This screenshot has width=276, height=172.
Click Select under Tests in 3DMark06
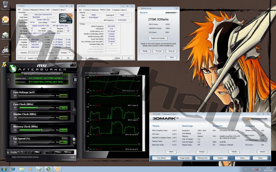[x=171, y=152]
